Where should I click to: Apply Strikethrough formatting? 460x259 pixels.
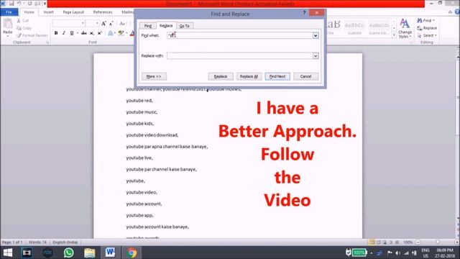click(84, 33)
